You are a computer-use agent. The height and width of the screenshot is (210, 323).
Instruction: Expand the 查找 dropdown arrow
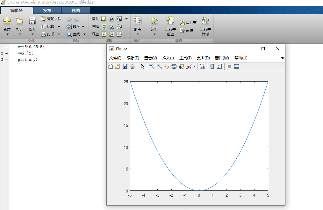(84, 34)
